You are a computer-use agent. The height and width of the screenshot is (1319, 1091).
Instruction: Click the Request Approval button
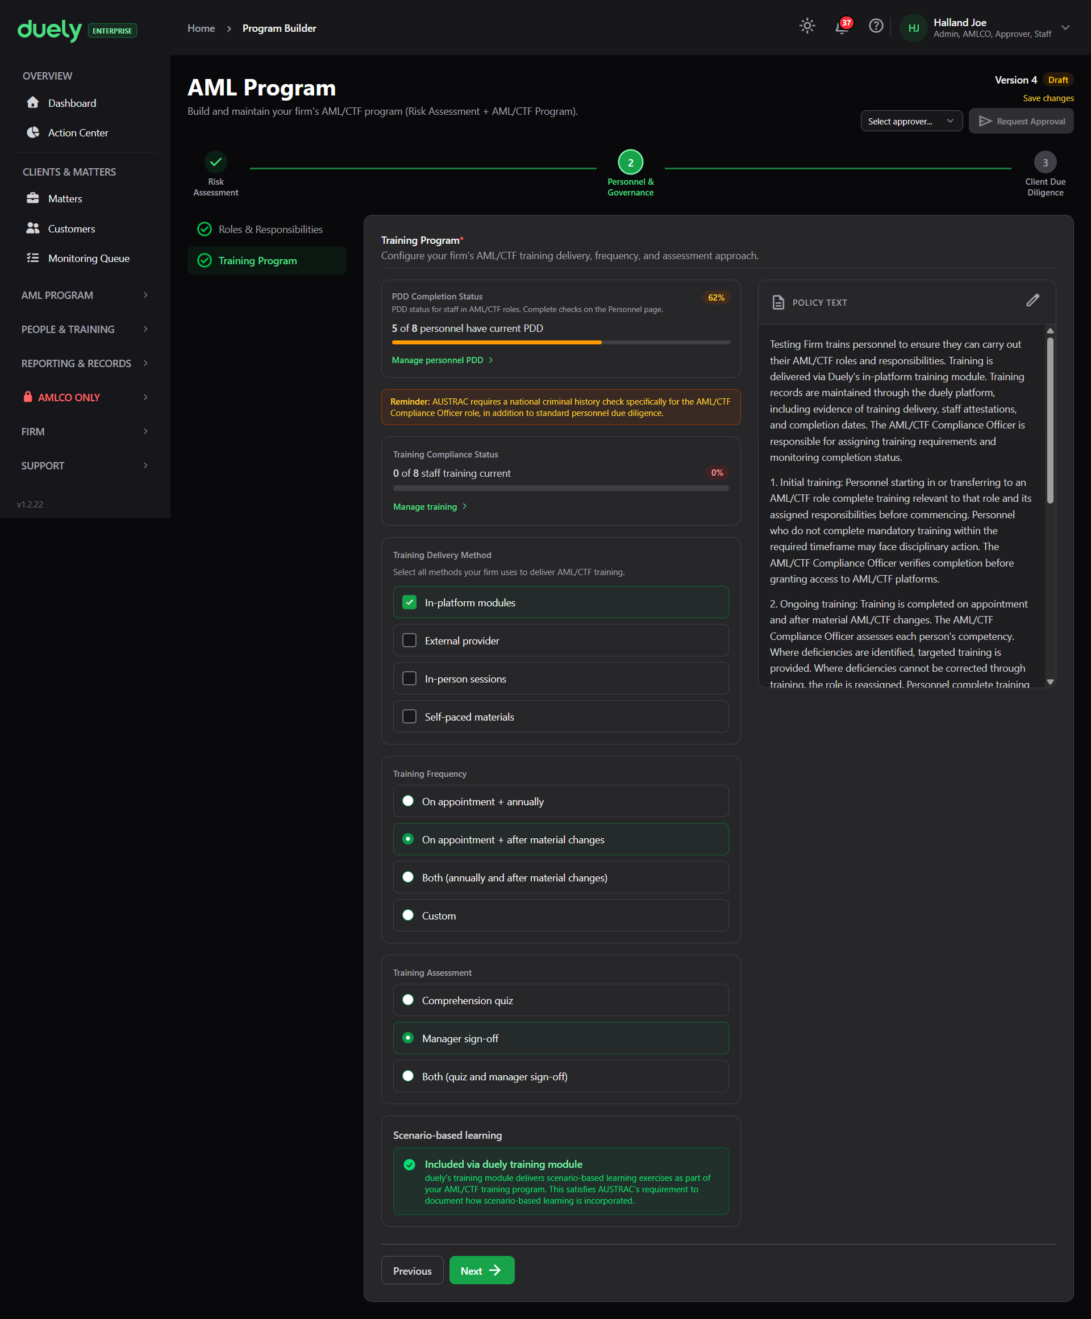tap(1021, 121)
